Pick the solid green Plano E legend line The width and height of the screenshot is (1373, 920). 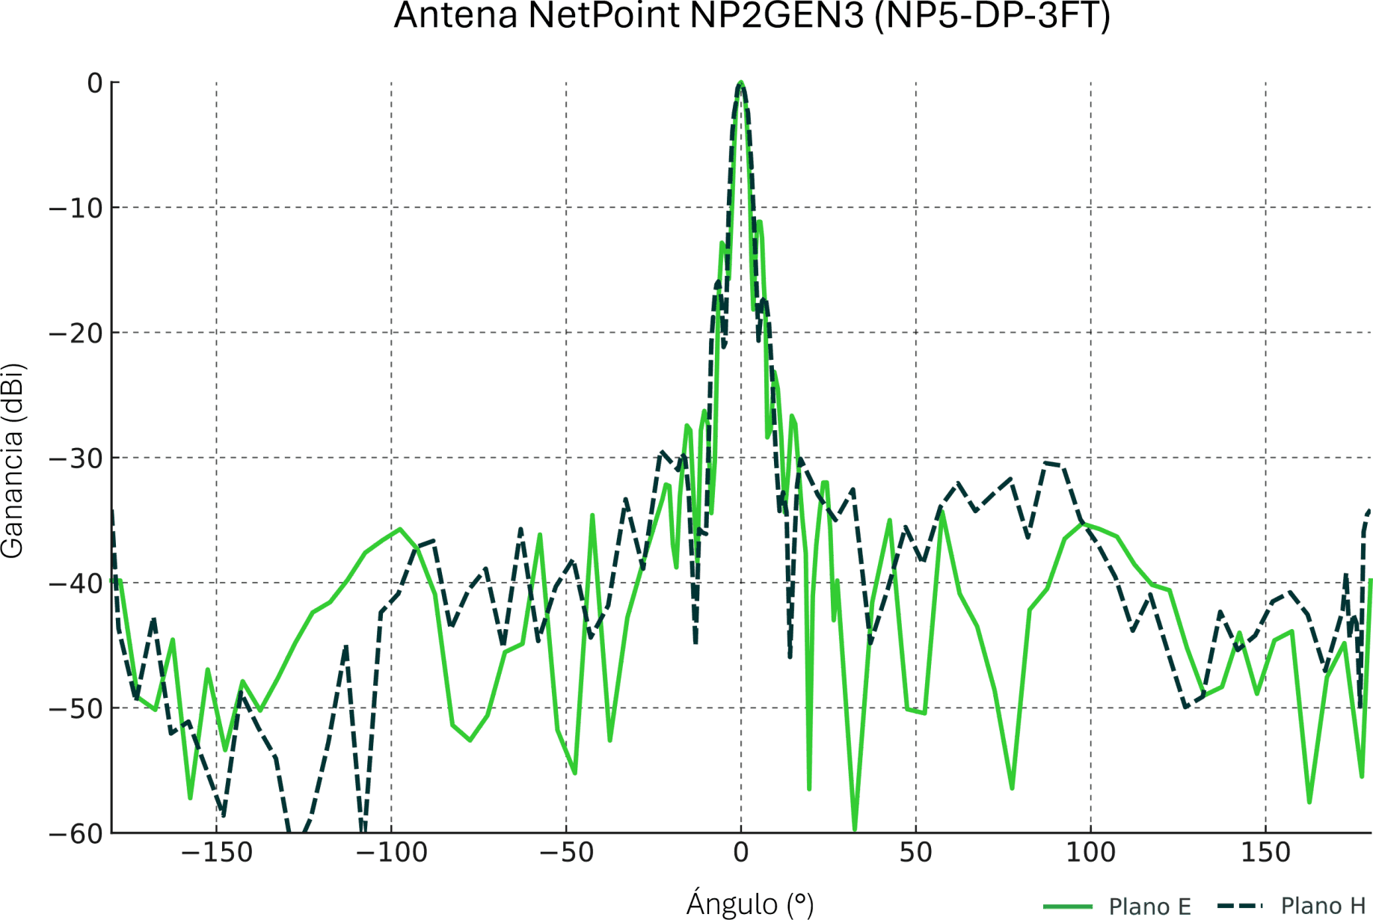(x=1068, y=907)
